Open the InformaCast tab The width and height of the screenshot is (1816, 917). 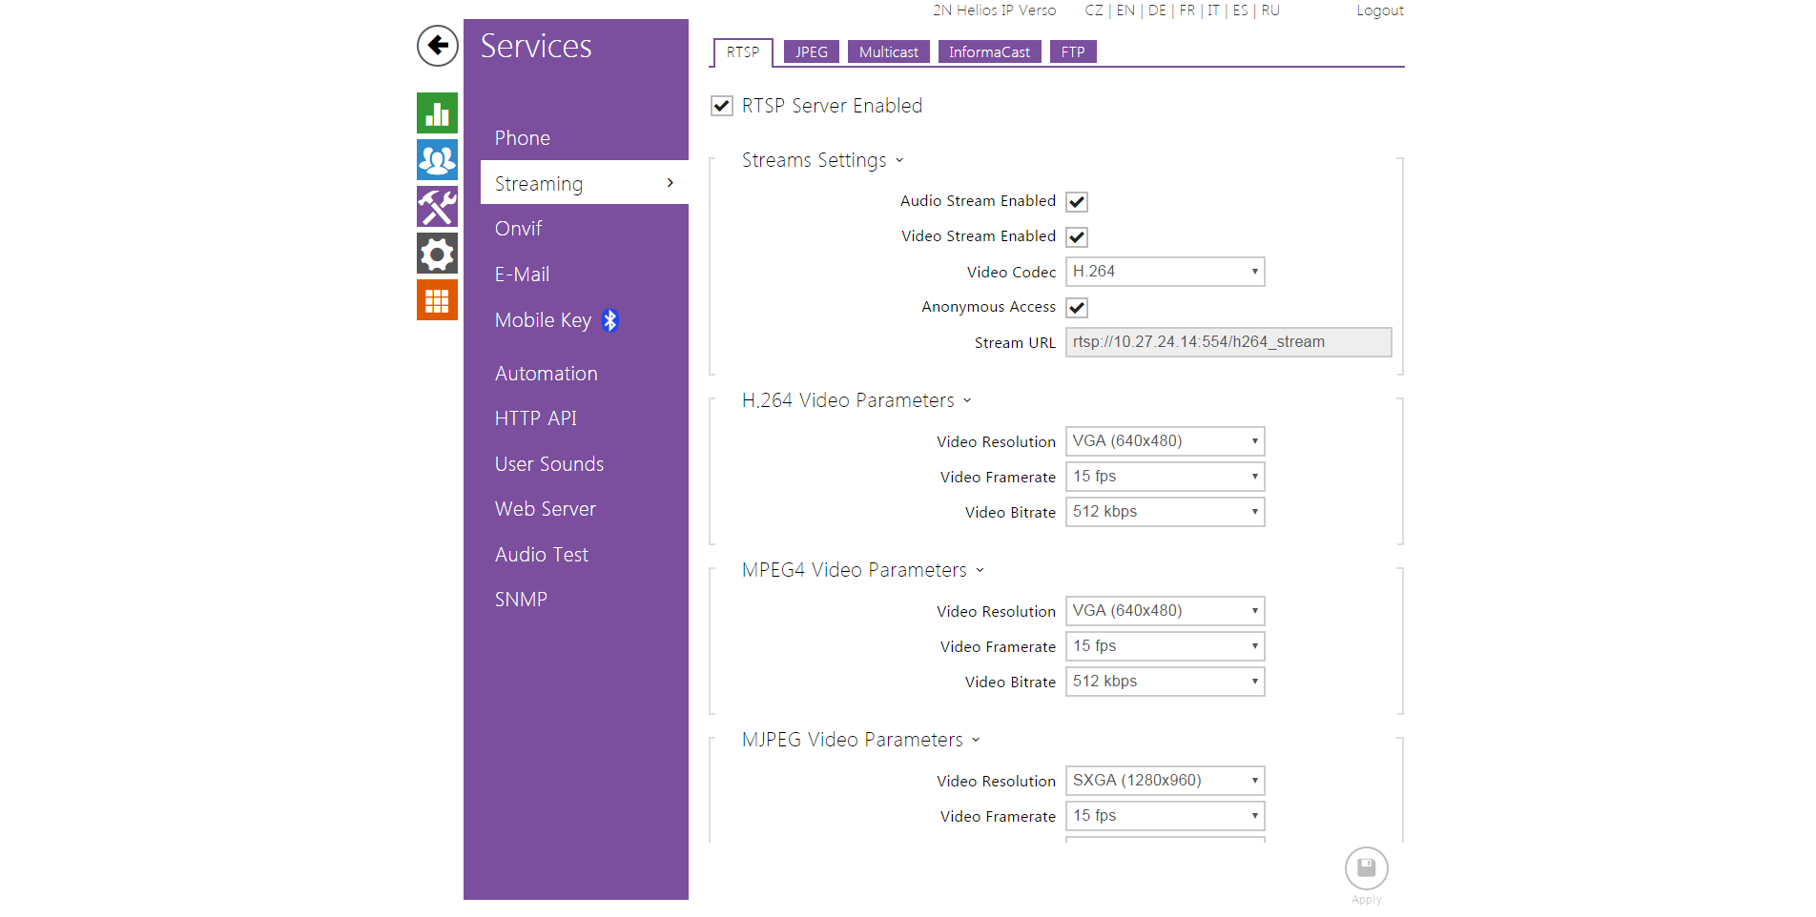click(989, 51)
